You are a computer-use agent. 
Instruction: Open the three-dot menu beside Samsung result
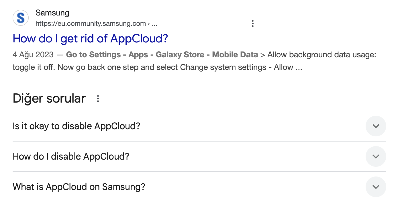coord(252,23)
